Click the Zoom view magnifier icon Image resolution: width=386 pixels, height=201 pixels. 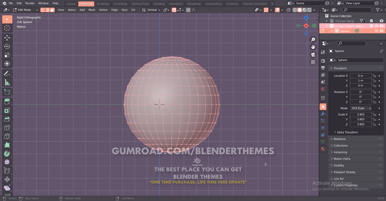[x=313, y=40]
